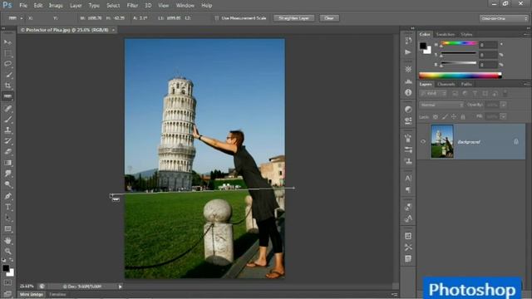Select the Hand tool
Image resolution: width=532 pixels, height=299 pixels.
tap(7, 240)
